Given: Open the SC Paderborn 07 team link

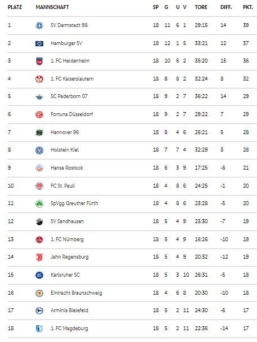Looking at the screenshot, I should point(69,96).
